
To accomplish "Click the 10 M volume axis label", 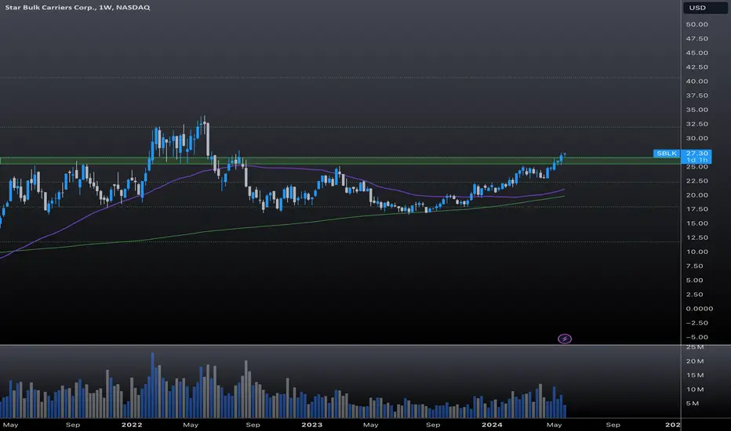I will [x=695, y=389].
